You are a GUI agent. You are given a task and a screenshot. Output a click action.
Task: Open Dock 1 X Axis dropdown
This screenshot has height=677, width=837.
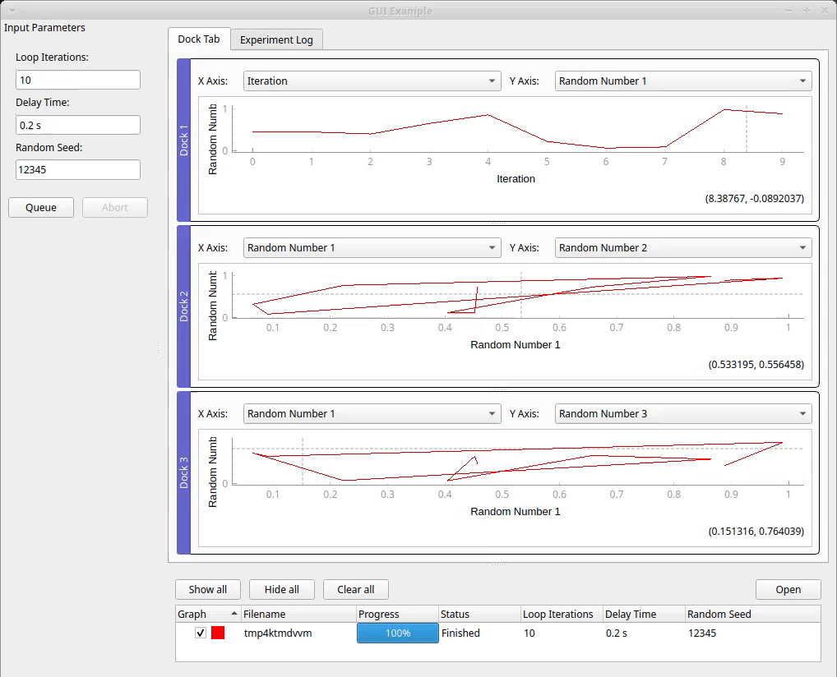click(x=372, y=81)
